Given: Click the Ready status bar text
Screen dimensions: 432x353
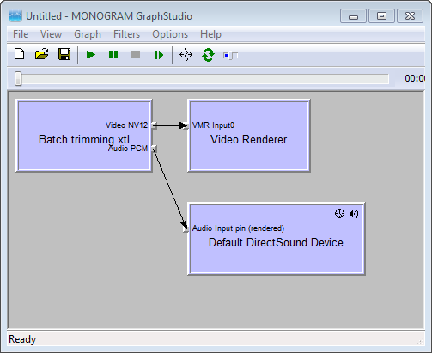Looking at the screenshot, I should click(x=22, y=339).
